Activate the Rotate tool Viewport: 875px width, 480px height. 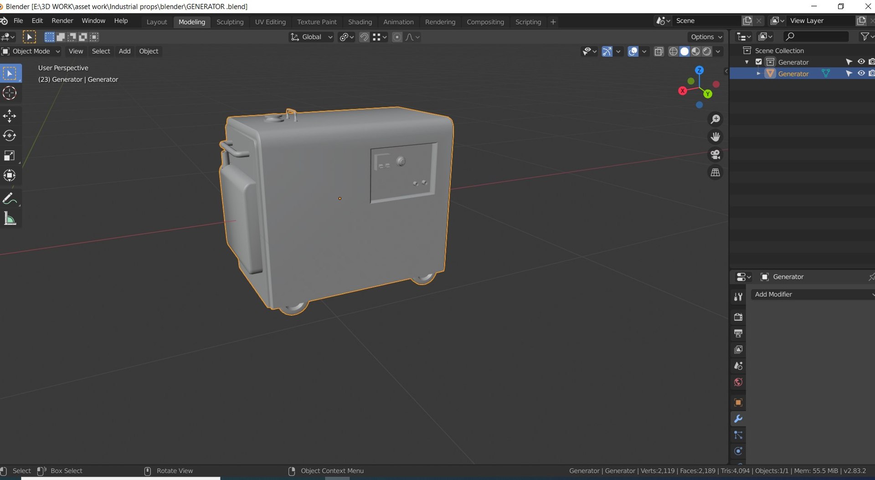pos(10,136)
